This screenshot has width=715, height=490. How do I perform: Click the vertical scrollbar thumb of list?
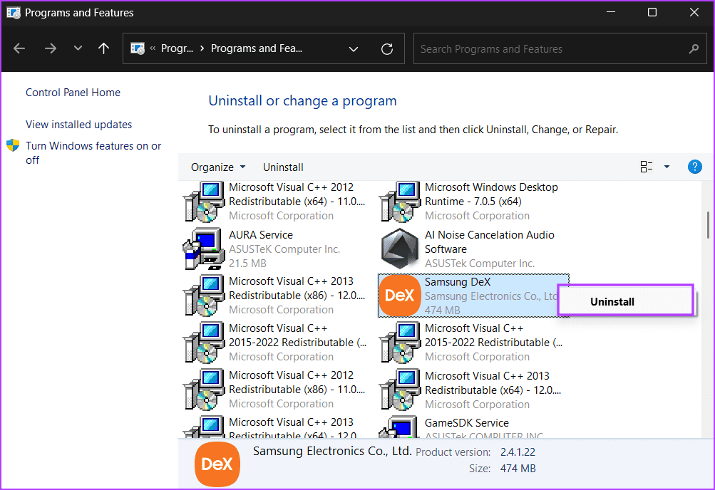pyautogui.click(x=708, y=225)
